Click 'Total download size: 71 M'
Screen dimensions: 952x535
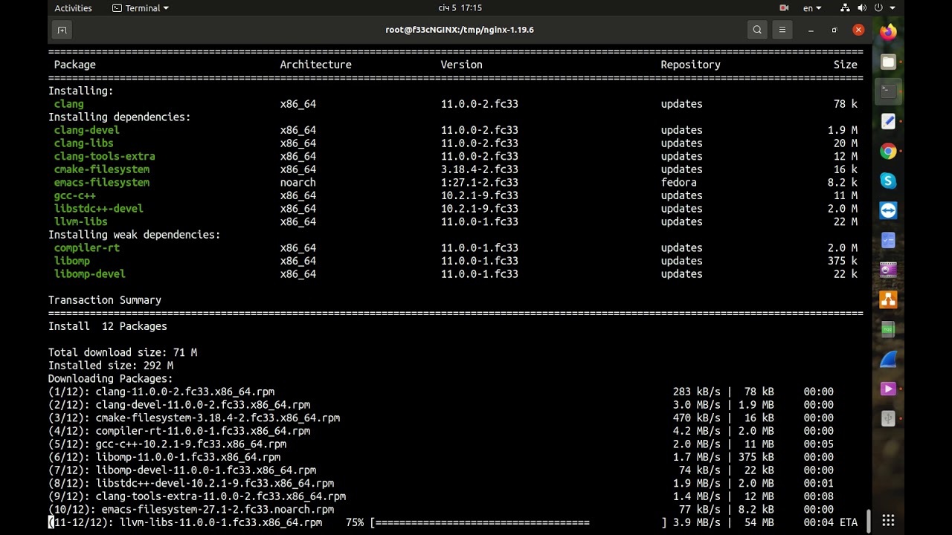pos(123,352)
